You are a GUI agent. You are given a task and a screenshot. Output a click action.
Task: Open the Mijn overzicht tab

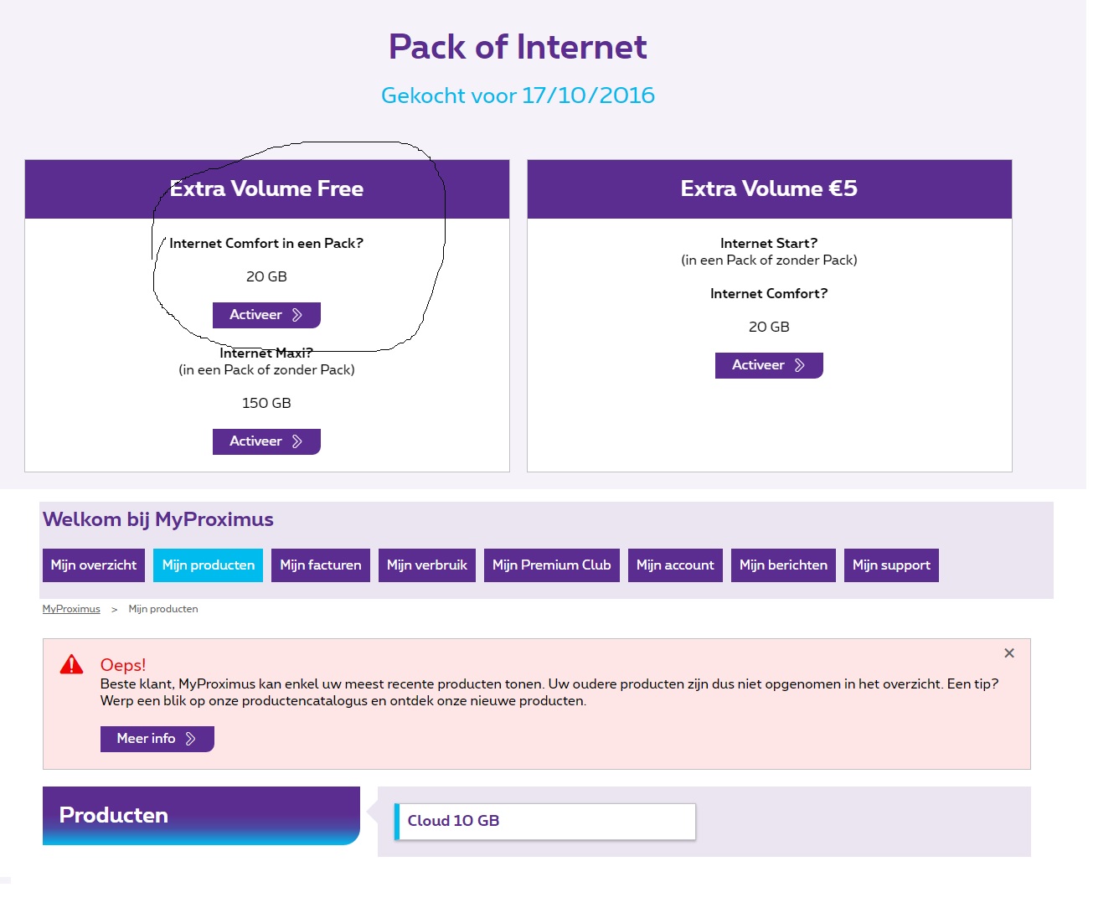point(94,565)
